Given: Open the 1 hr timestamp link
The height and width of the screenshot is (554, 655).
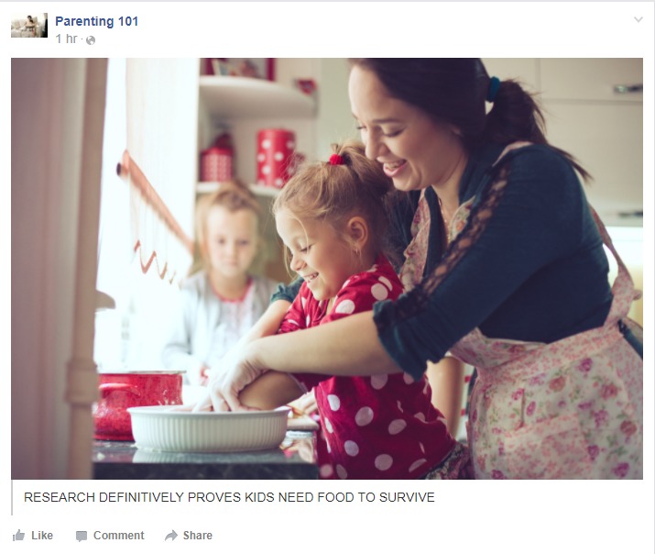Looking at the screenshot, I should (x=67, y=39).
